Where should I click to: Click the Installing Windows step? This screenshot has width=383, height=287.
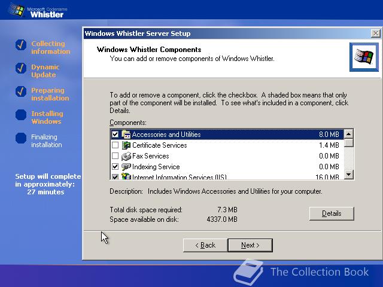[x=47, y=117]
